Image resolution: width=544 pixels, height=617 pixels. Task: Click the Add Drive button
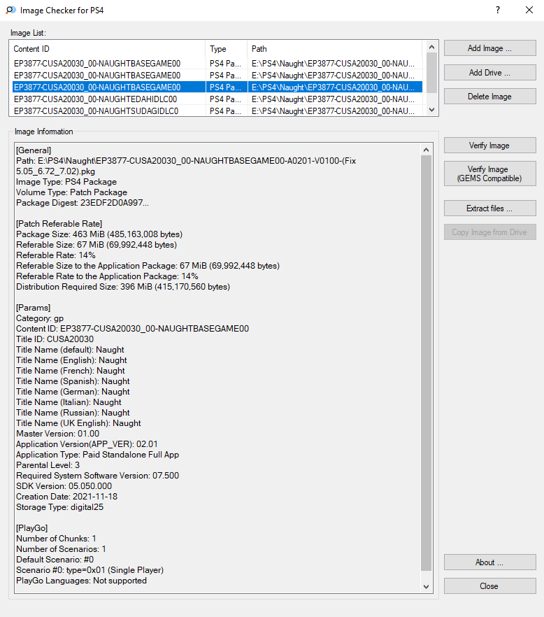489,73
